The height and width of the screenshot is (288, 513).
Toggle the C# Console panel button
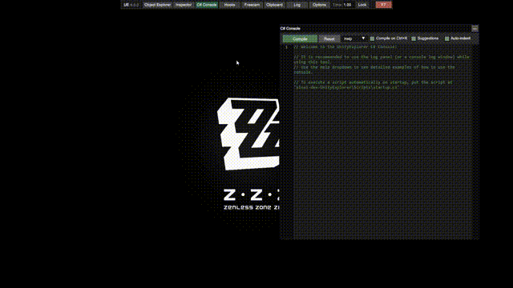pos(207,5)
